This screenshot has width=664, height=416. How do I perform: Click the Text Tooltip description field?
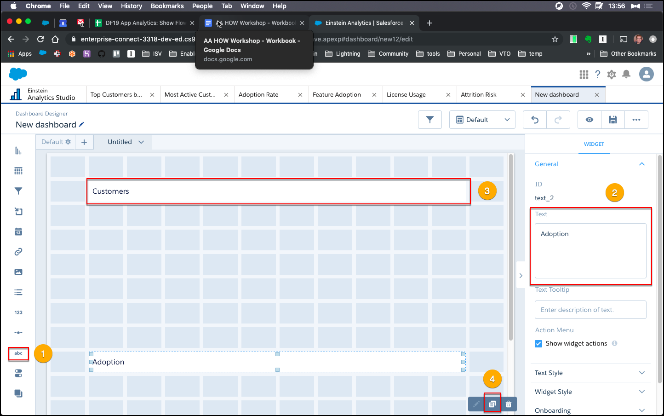click(x=590, y=310)
